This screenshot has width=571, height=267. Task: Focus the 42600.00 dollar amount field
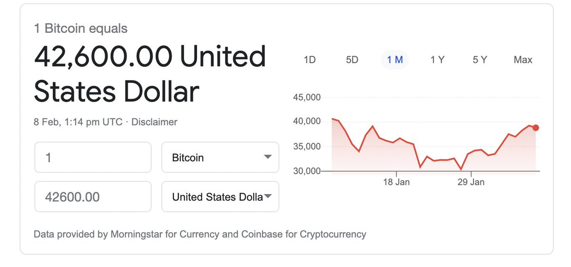pyautogui.click(x=93, y=197)
